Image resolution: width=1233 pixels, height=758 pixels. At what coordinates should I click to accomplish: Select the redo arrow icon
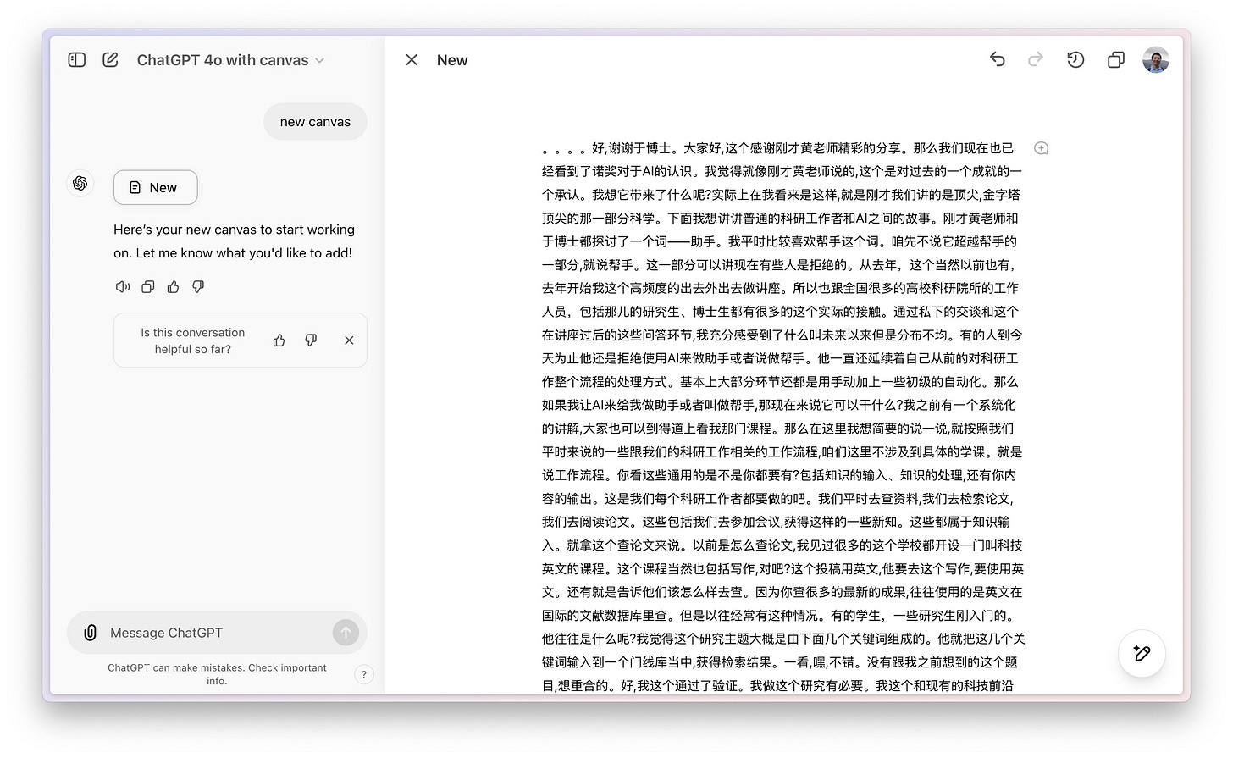[1036, 59]
